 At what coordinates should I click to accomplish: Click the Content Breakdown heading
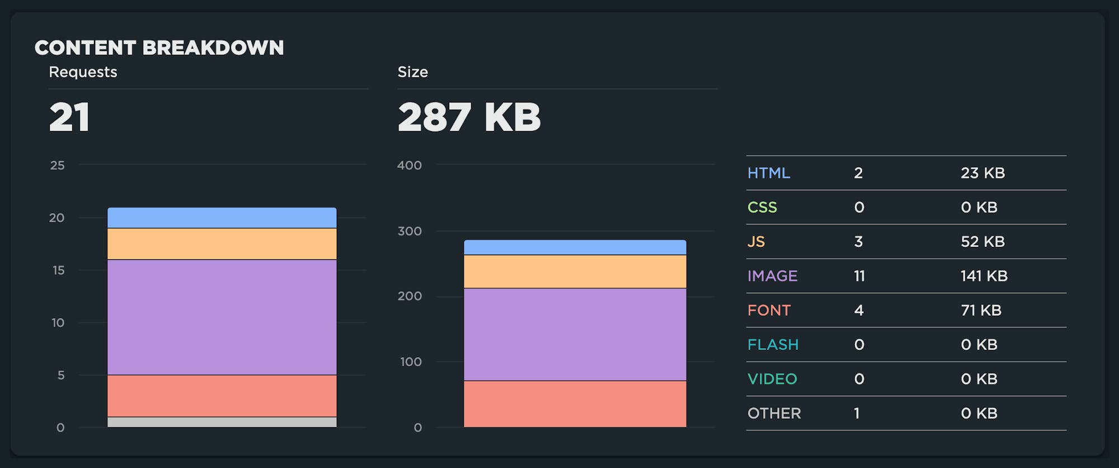(x=159, y=48)
